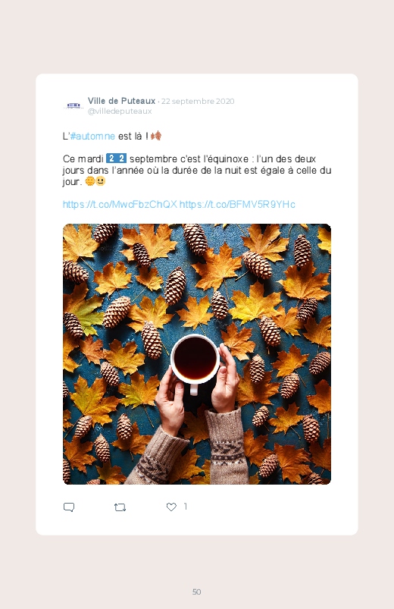Open the #automne hashtag

tap(92, 136)
